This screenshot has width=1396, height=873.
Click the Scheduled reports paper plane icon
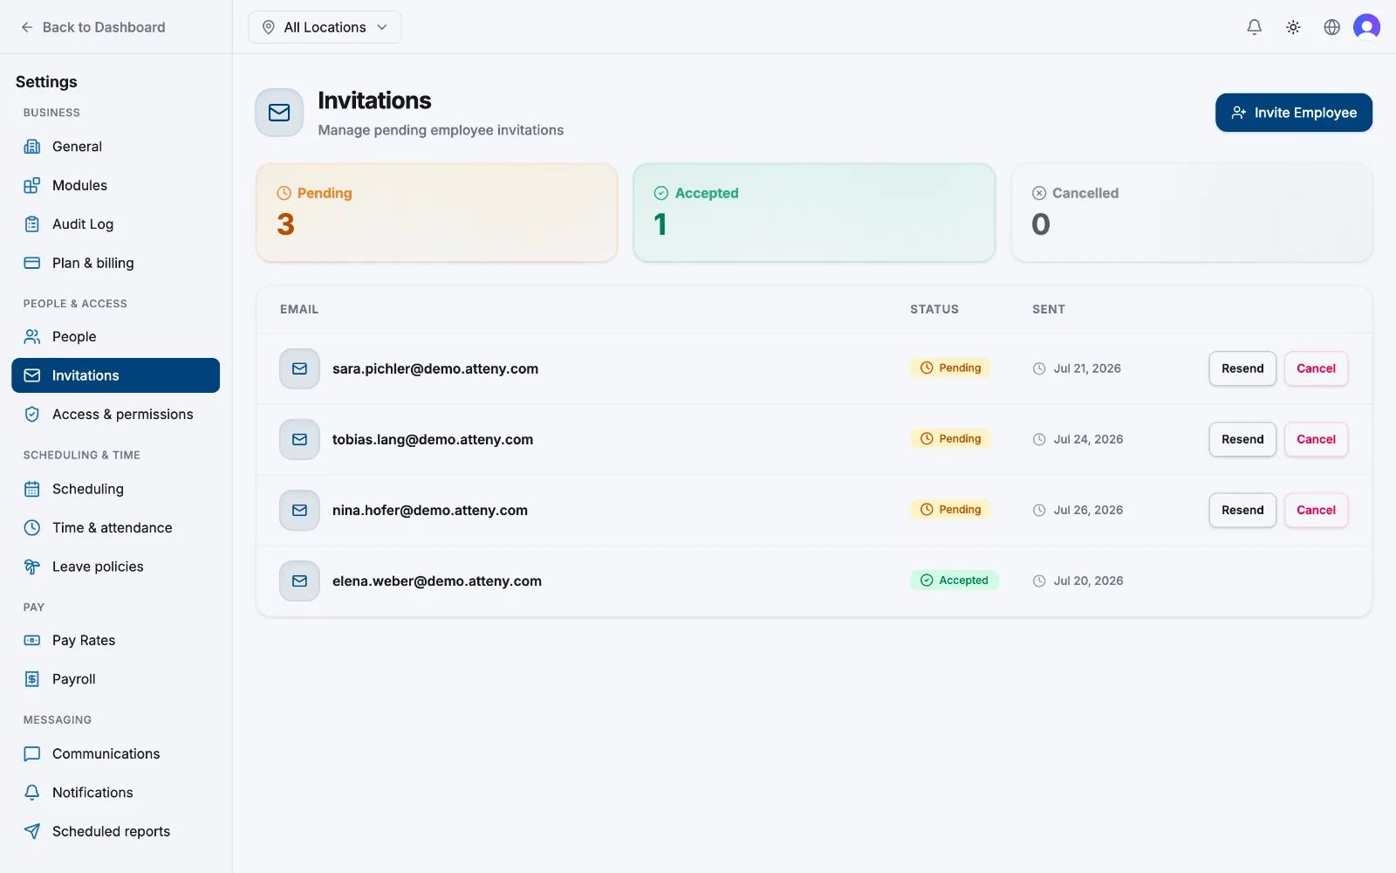(32, 831)
